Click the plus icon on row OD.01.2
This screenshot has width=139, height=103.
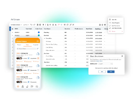coord(13,35)
